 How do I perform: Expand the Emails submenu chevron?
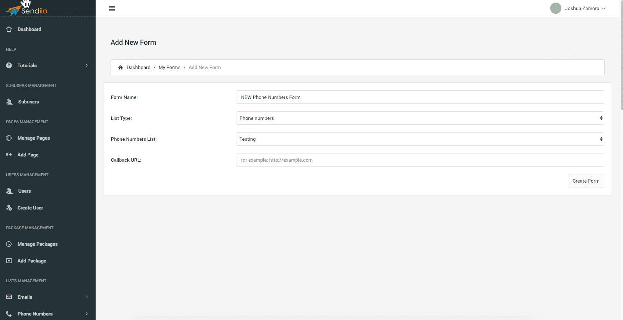click(x=87, y=297)
